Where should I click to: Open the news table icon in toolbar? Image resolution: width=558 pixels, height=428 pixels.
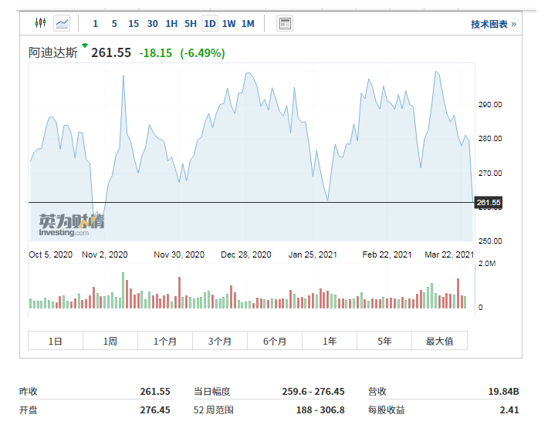pyautogui.click(x=285, y=23)
